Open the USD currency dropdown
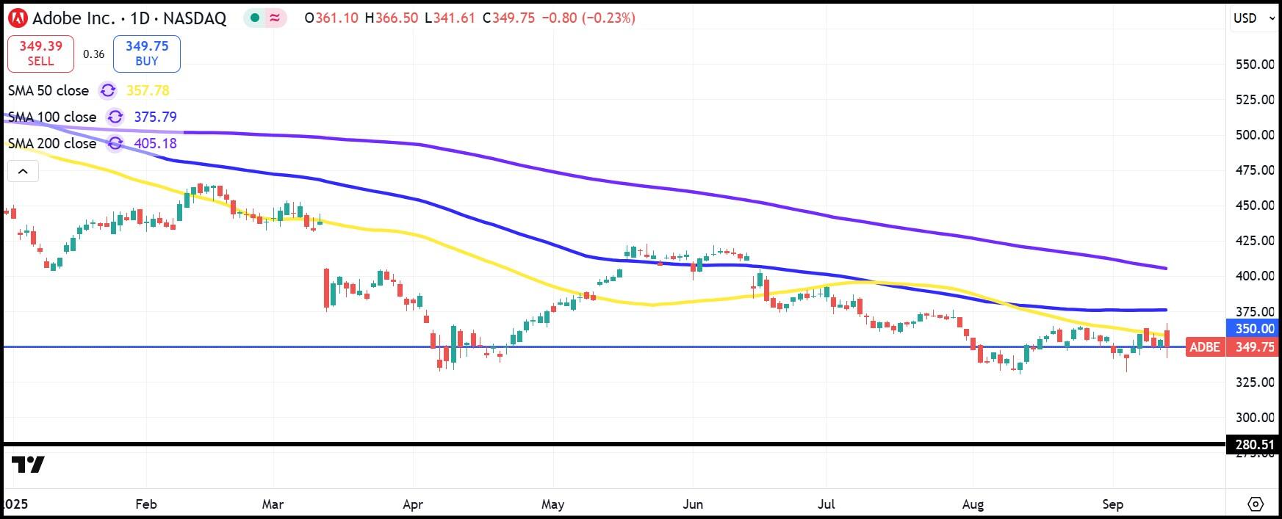Screen dimensions: 1282x519 [1253, 18]
